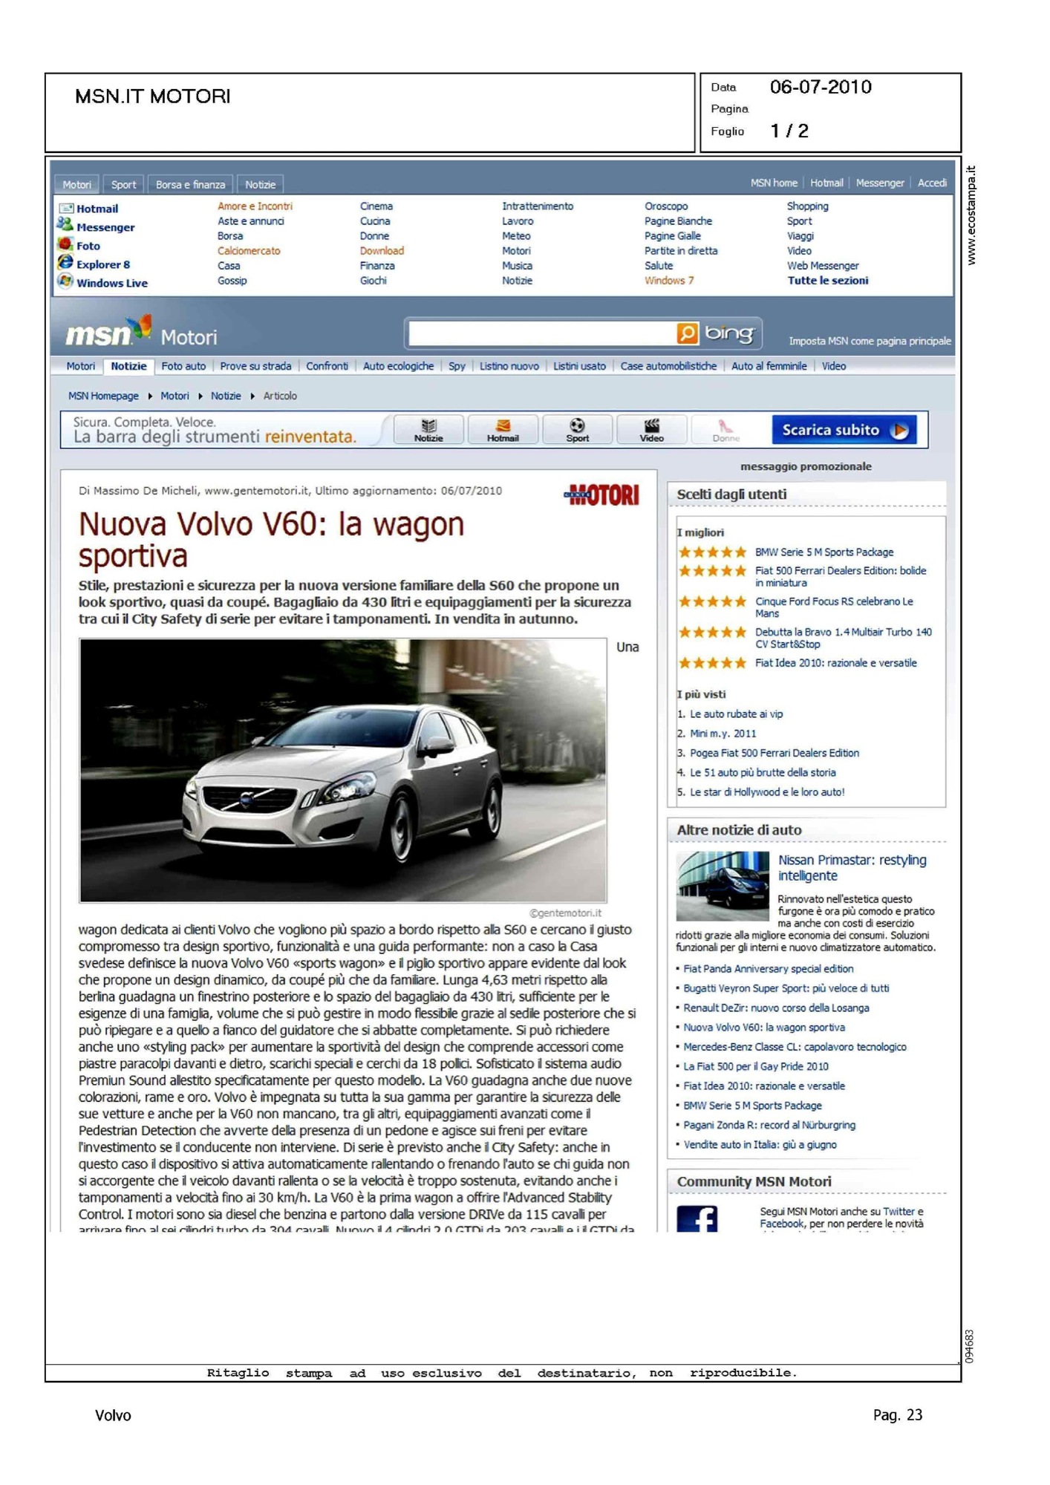Click the Hotmail envelope icon in sidebar
The width and height of the screenshot is (1050, 1485).
[66, 209]
